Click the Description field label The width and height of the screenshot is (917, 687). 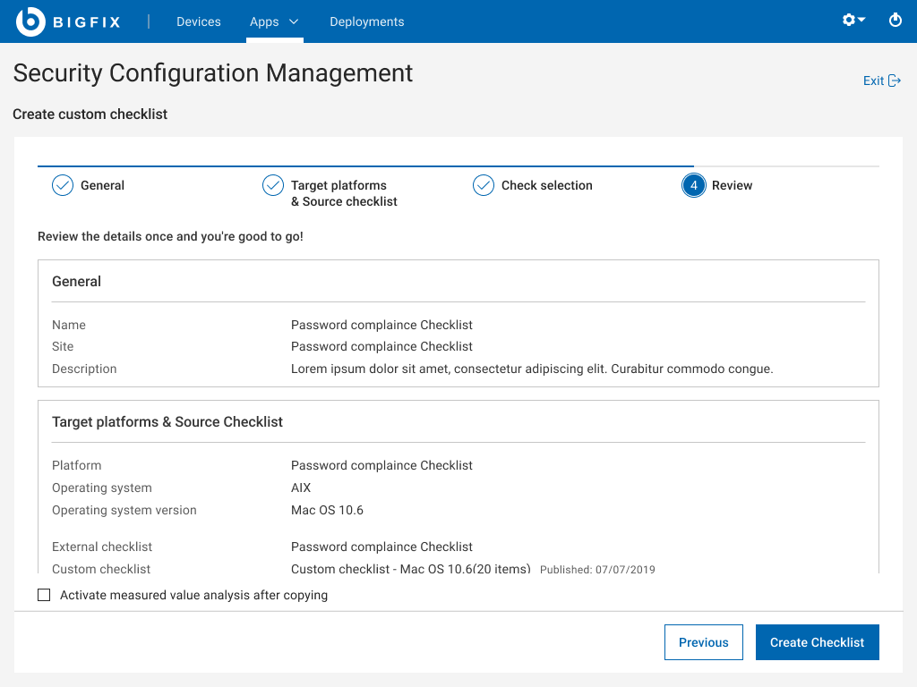pos(84,369)
